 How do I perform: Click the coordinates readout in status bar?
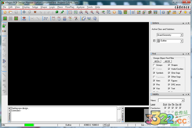click(x=91, y=125)
